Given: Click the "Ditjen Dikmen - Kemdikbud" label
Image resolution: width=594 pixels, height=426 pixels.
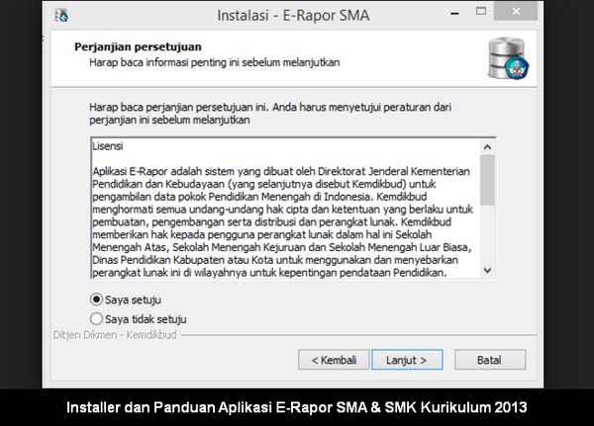Looking at the screenshot, I should point(115,335).
